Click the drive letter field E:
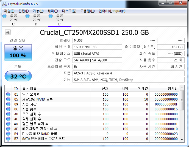Viewport: 189px width, 147px height. coord(97,67)
